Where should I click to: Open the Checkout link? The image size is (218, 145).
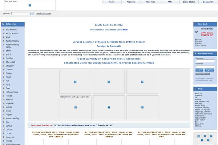tap(198, 41)
